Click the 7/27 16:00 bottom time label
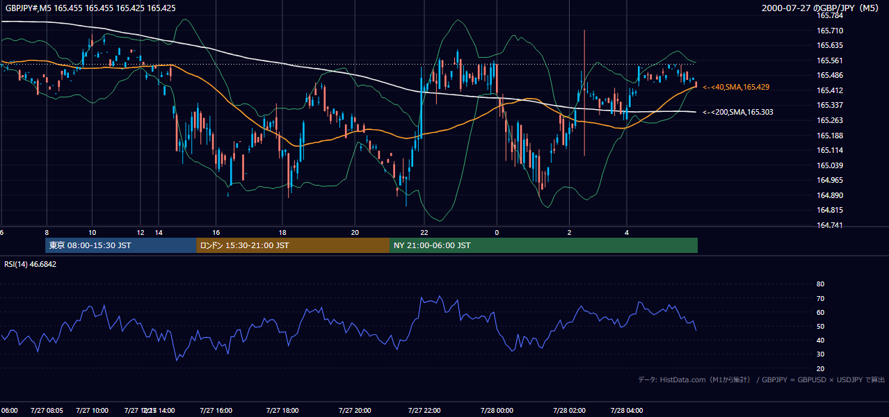Image resolution: width=889 pixels, height=417 pixels. (216, 410)
